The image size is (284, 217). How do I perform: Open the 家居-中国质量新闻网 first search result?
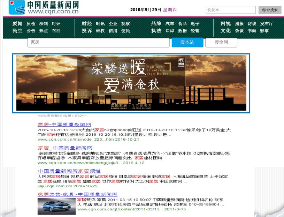(64, 125)
